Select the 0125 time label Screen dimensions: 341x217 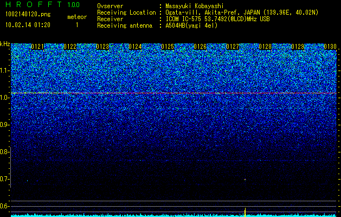[x=168, y=47]
